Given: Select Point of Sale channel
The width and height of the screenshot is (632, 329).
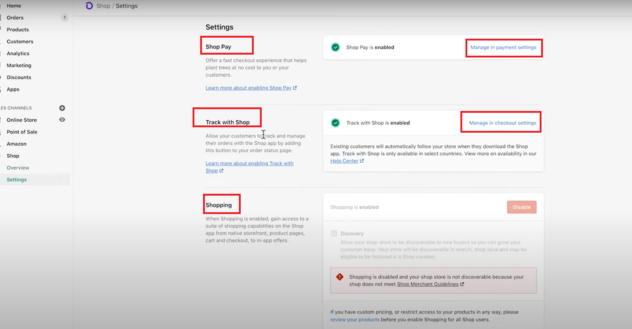Looking at the screenshot, I should pos(22,132).
